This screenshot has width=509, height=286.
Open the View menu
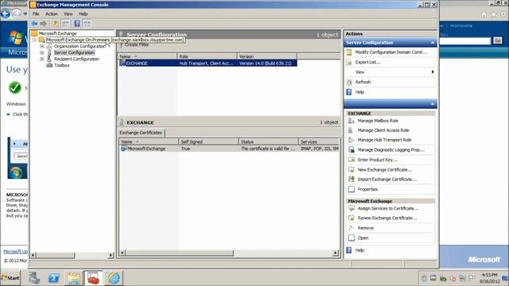[68, 14]
